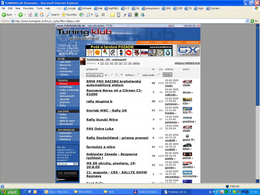The image size is (260, 195).
Task: Open the Messenger people toolbar icon
Action: [142, 15]
